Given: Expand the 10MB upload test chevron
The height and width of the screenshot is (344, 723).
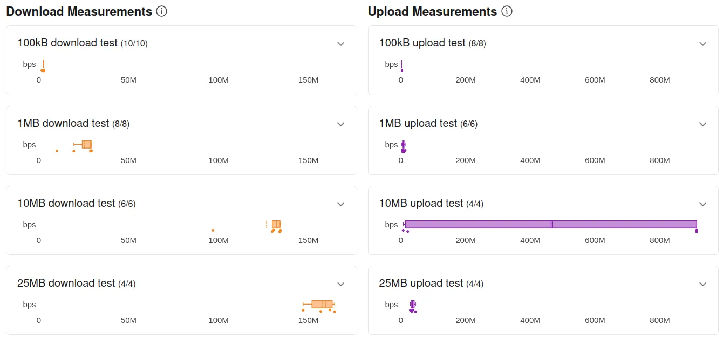Looking at the screenshot, I should click(703, 204).
